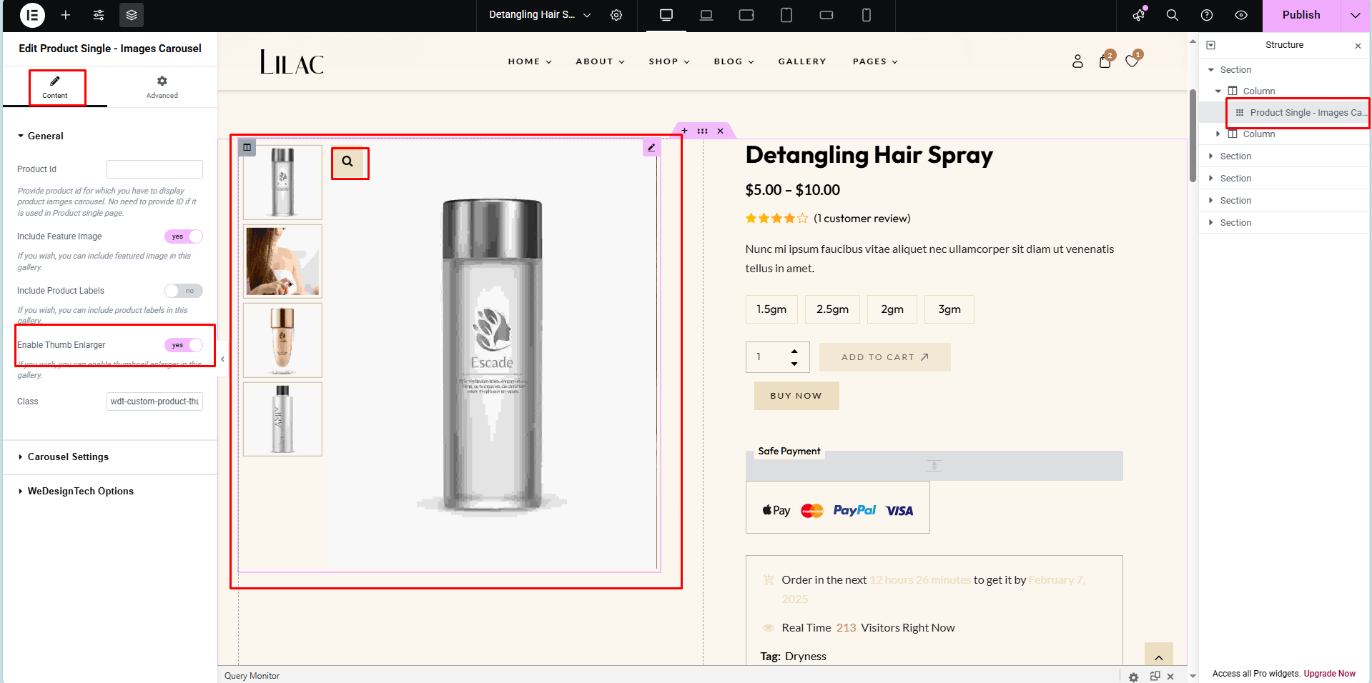This screenshot has width=1372, height=683.
Task: Close the Structure panel
Action: click(x=1358, y=45)
